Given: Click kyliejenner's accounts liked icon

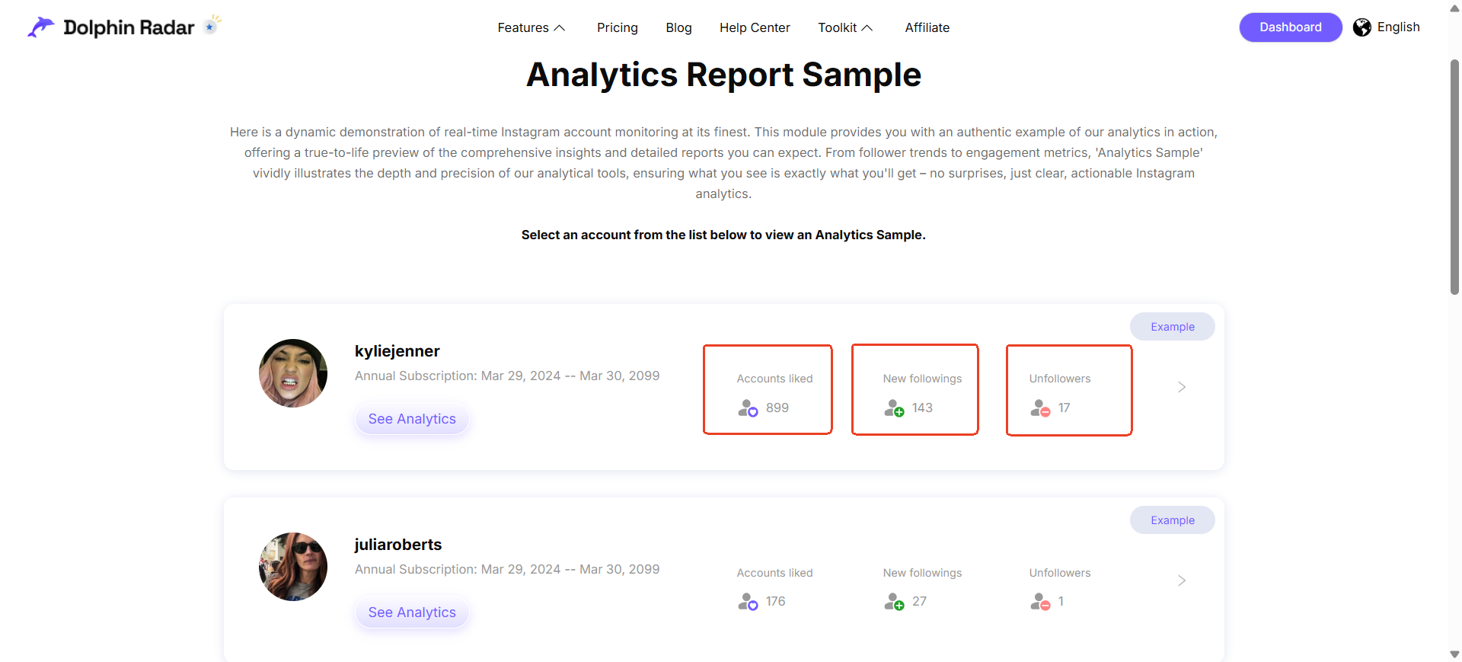Looking at the screenshot, I should [x=748, y=408].
